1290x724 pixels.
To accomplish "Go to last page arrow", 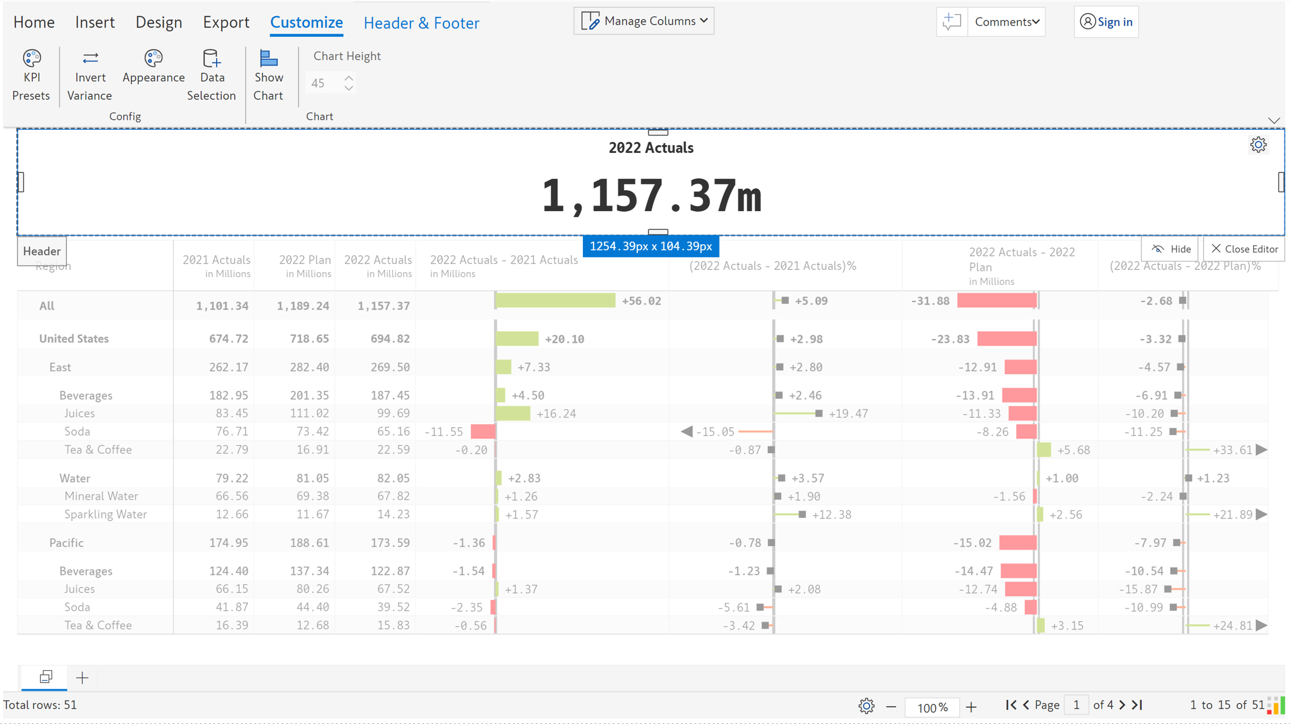I will tap(1137, 705).
